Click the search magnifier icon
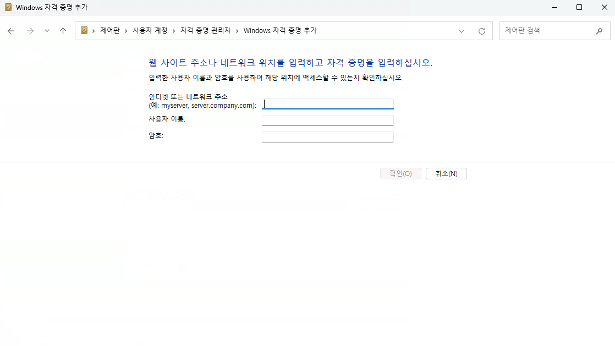This screenshot has width=615, height=346. click(x=599, y=31)
